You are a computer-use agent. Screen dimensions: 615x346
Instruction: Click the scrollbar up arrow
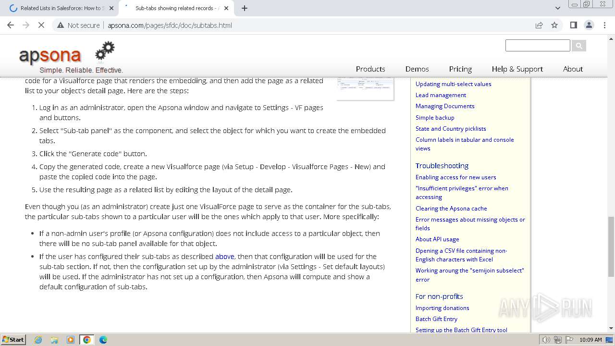pyautogui.click(x=611, y=38)
